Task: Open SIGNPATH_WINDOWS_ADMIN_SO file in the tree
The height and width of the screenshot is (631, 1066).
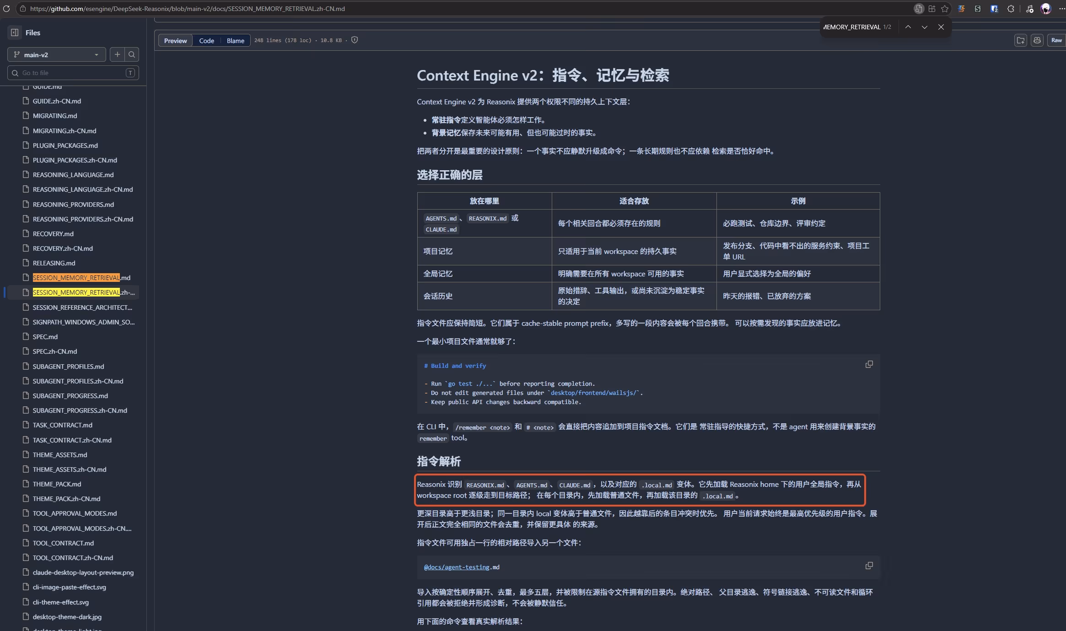Action: click(84, 322)
